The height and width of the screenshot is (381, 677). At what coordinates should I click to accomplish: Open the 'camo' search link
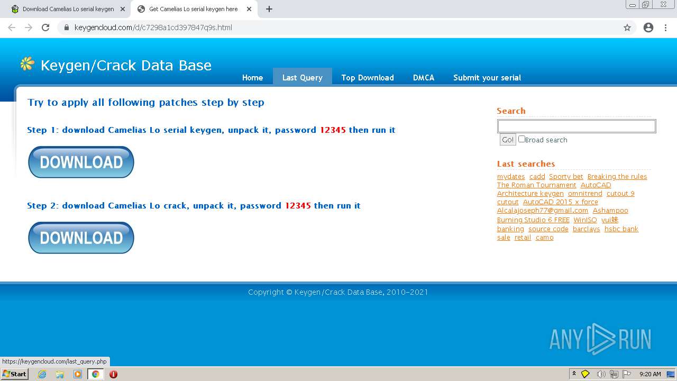[544, 238]
